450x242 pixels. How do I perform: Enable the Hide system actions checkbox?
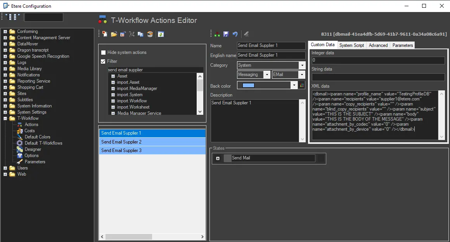[x=103, y=52]
